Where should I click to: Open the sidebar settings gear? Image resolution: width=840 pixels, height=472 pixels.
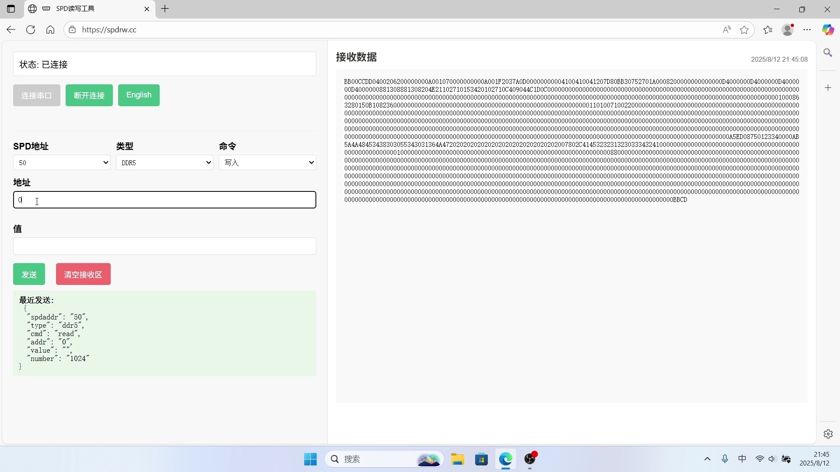point(828,434)
